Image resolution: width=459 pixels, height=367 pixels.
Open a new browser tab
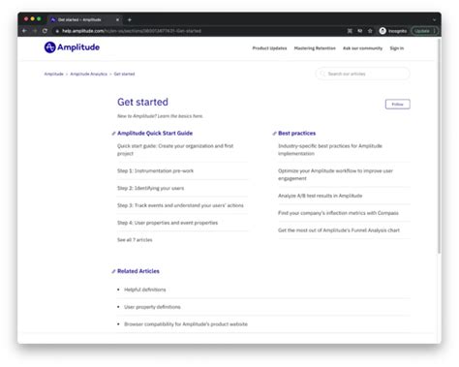(x=130, y=19)
